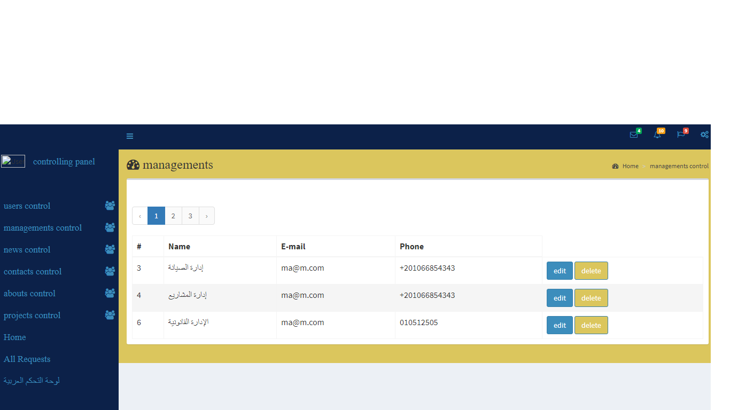Edit the إدارة الصيانة row
730x410 pixels.
pyautogui.click(x=560, y=271)
